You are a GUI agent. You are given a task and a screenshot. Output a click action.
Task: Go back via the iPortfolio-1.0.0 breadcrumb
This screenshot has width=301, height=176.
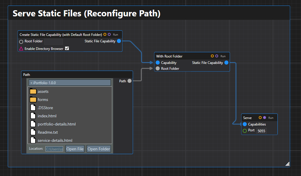click(x=70, y=83)
